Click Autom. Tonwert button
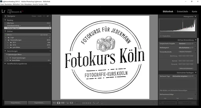Image resolution: width=201 pixels, height=108 pixels. pyautogui.click(x=185, y=52)
